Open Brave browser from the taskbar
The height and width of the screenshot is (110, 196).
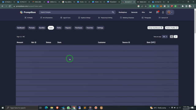pyautogui.click(x=57, y=108)
